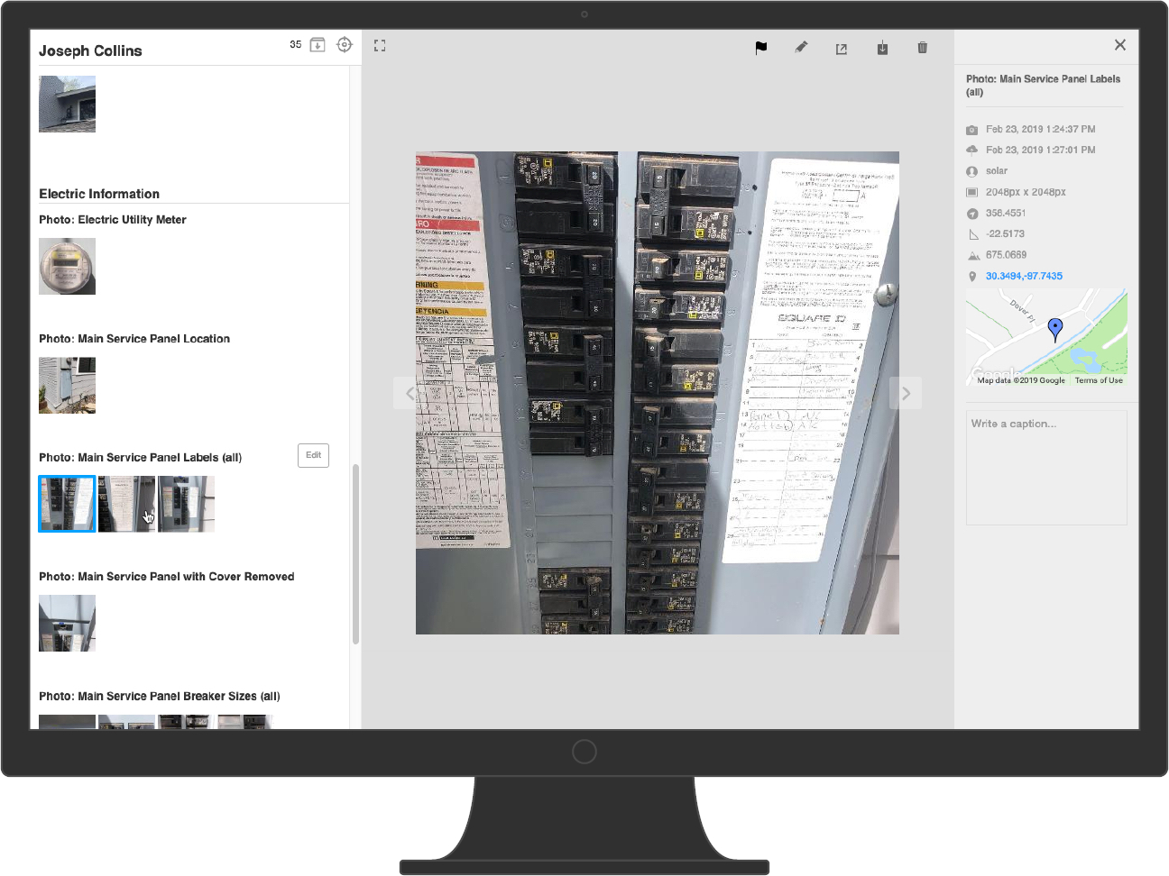Open photo in new window icon
The image size is (1169, 876).
(842, 49)
